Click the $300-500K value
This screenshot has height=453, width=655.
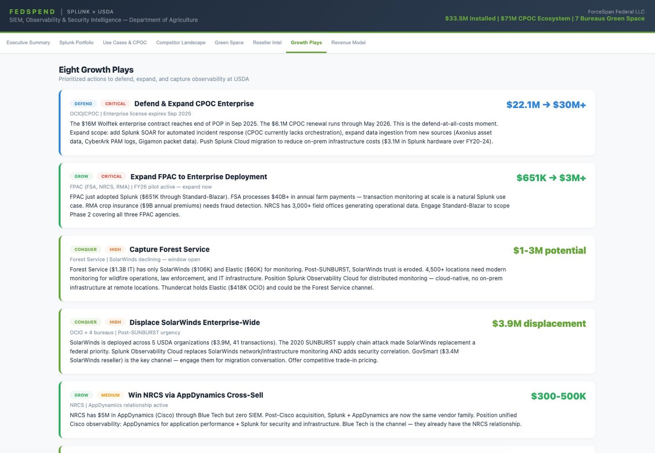click(558, 396)
